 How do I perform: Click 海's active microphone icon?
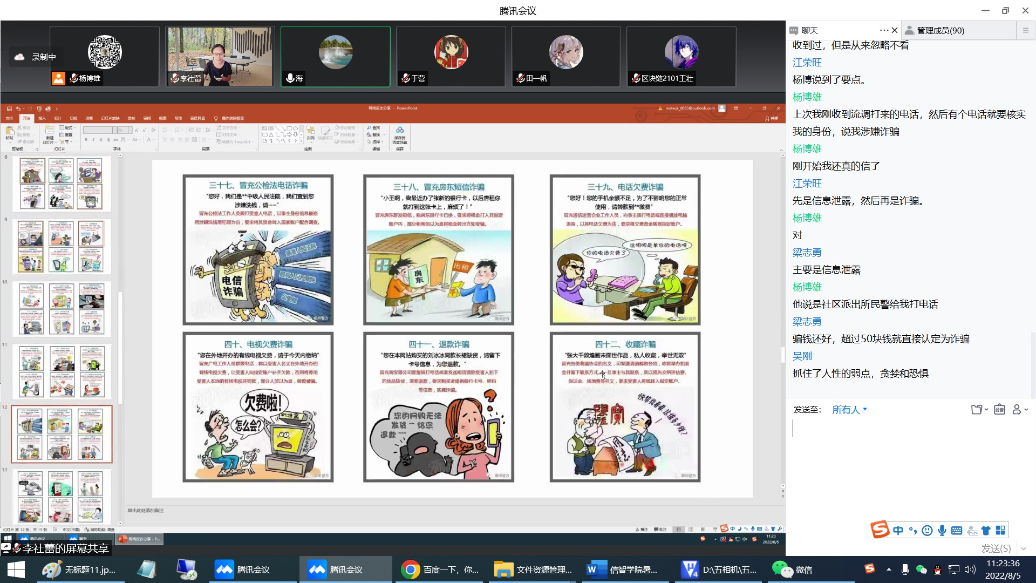(x=290, y=78)
